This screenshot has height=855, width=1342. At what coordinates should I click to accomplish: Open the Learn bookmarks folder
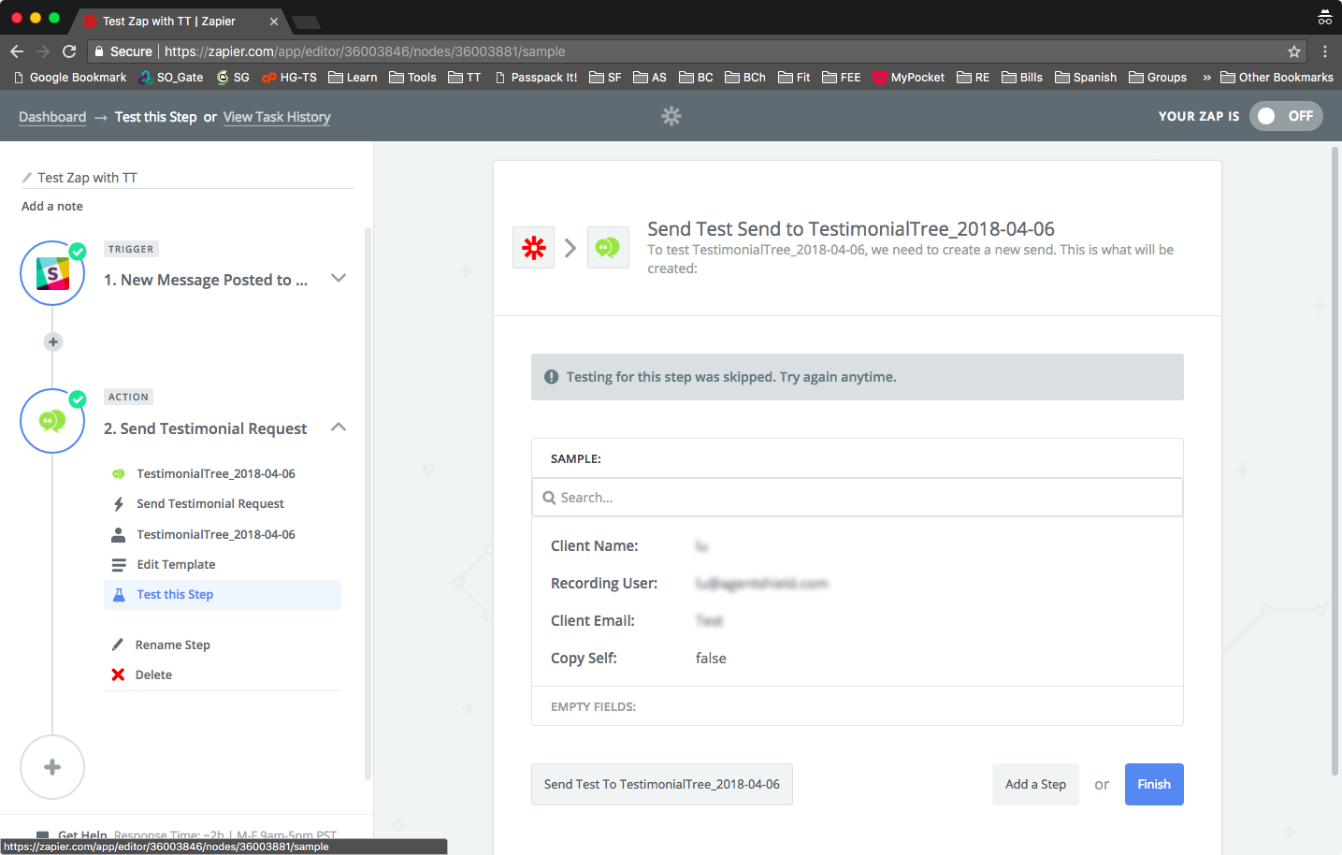coord(353,78)
